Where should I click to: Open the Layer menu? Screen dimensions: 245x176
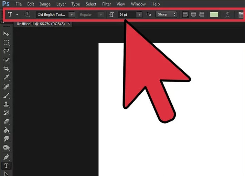click(x=61, y=4)
